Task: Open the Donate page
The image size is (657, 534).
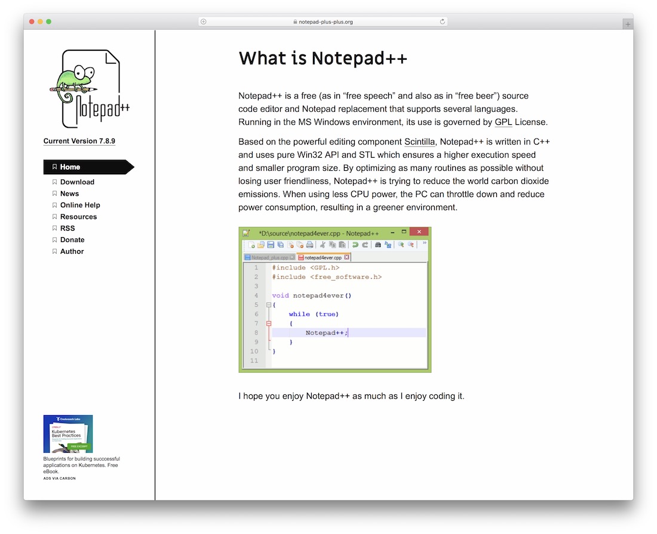Action: pyautogui.click(x=72, y=240)
